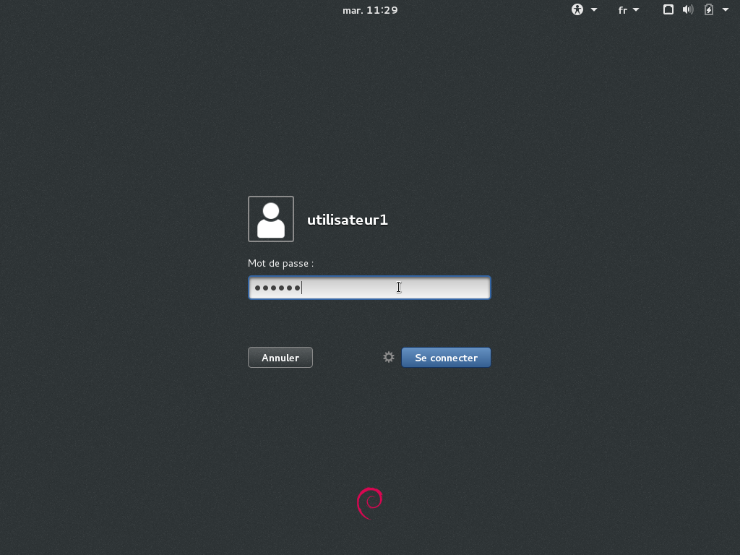Select the utilisateur1 username text

pyautogui.click(x=348, y=220)
